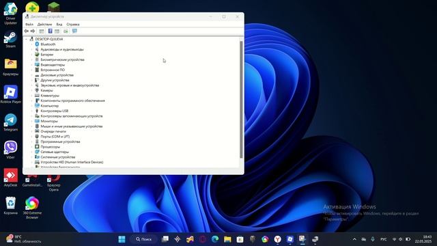Expand the Клавиатуры node arrow
Image resolution: width=437 pixels, height=246 pixels.
tap(32, 96)
